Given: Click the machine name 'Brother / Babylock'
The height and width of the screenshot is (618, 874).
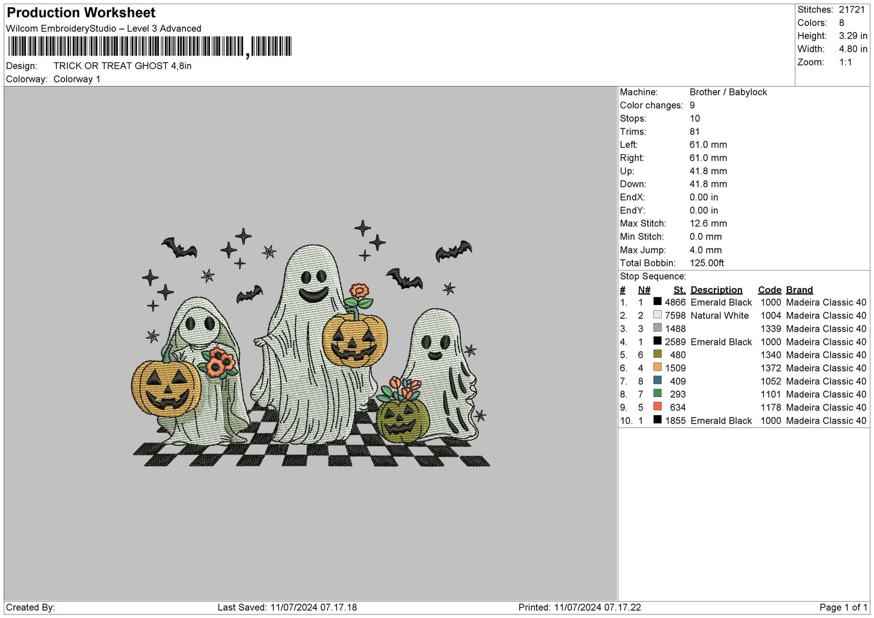Looking at the screenshot, I should tap(728, 92).
